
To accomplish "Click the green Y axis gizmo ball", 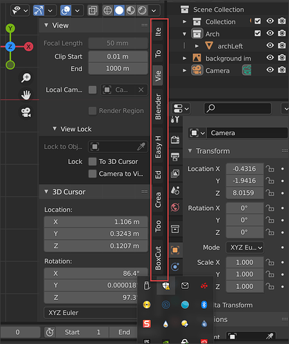I will coord(10,28).
